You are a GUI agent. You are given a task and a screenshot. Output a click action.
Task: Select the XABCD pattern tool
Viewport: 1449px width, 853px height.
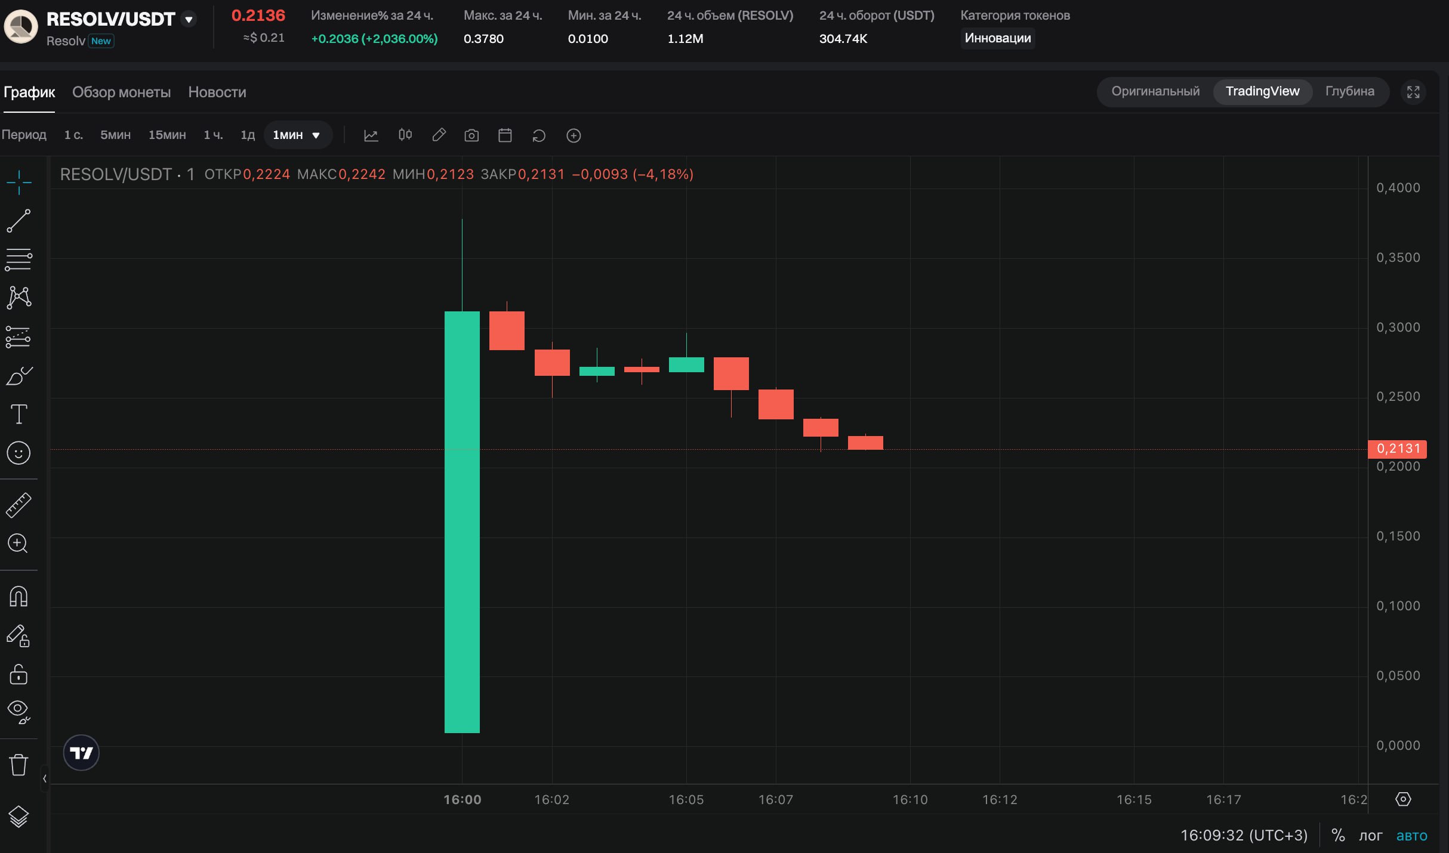19,298
